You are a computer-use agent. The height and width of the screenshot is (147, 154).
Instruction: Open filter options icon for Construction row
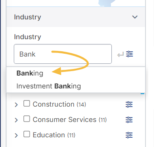click(x=129, y=105)
